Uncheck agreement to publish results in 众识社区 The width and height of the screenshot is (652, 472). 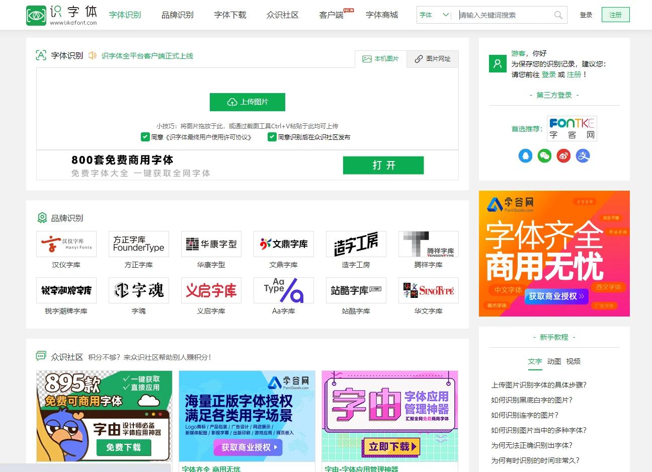[272, 136]
